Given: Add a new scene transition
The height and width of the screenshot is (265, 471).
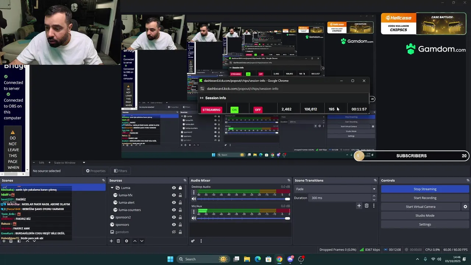Looking at the screenshot, I should pyautogui.click(x=359, y=206).
